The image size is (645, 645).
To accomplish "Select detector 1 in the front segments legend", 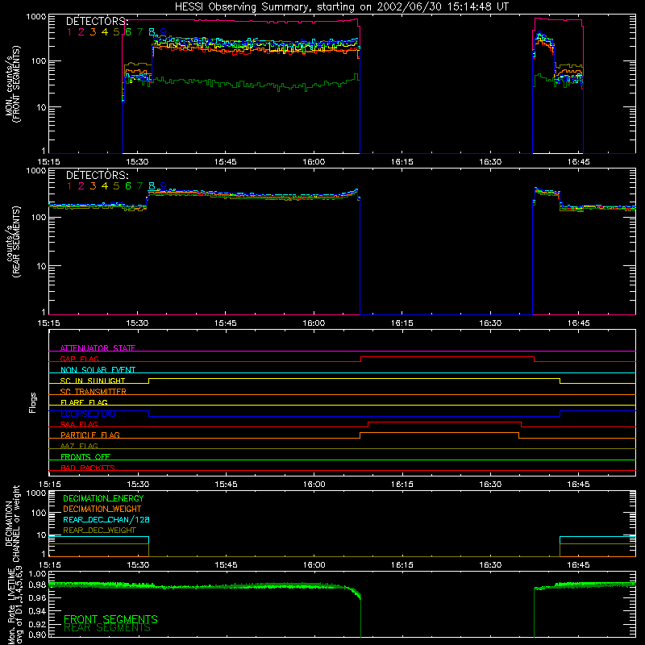I will pos(69,32).
